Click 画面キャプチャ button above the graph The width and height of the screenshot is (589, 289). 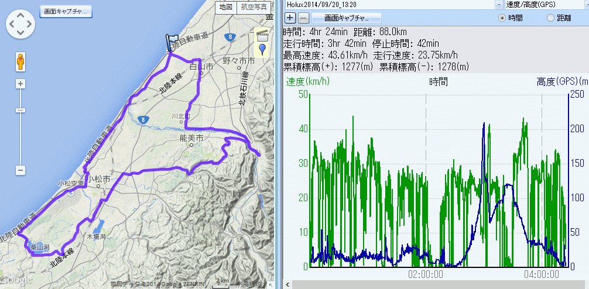[x=346, y=18]
